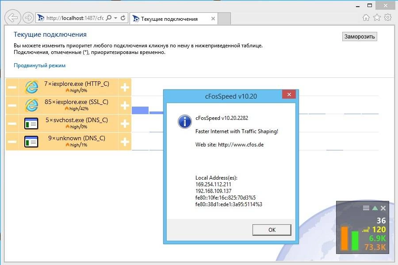398x265 pixels.
Task: Open cFosSpeed status window menu icon
Action: 366,208
